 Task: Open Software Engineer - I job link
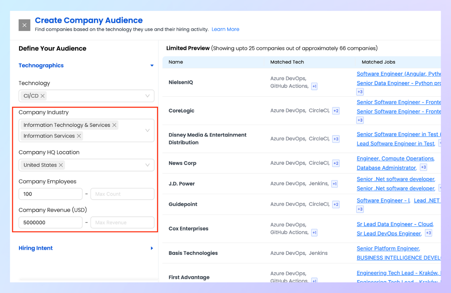[383, 200]
